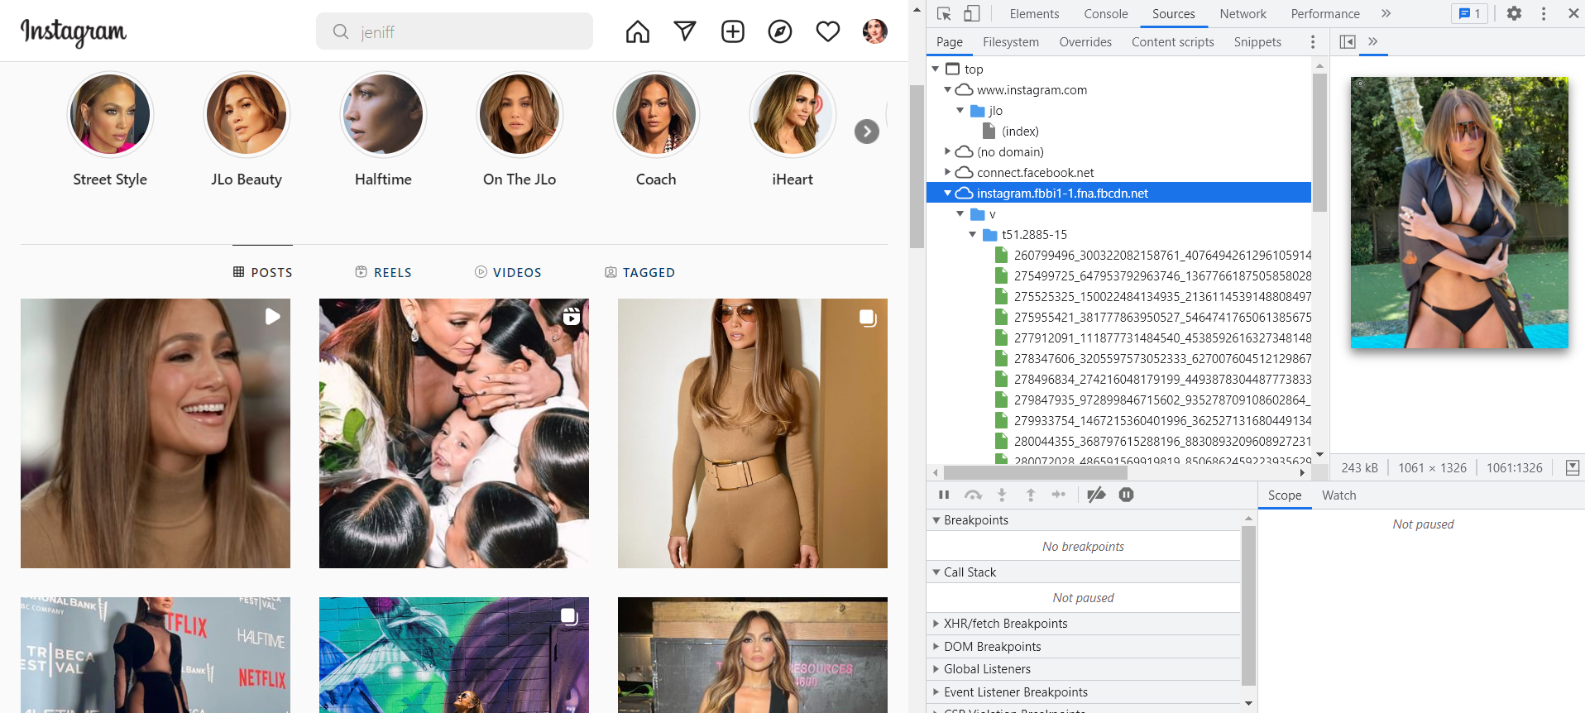Open the smiling close-up video post
This screenshot has width=1585, height=713.
click(x=156, y=433)
